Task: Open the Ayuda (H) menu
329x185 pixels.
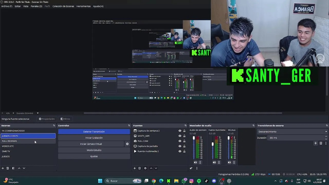Action: coord(98,6)
